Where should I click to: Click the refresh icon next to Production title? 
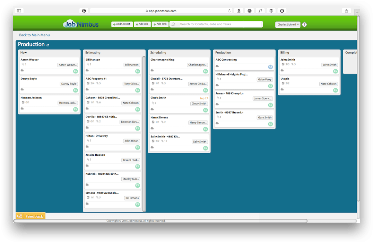(48, 45)
